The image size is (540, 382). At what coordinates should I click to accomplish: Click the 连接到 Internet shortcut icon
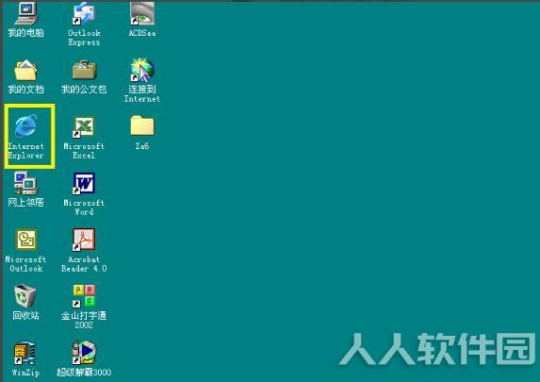coord(142,71)
